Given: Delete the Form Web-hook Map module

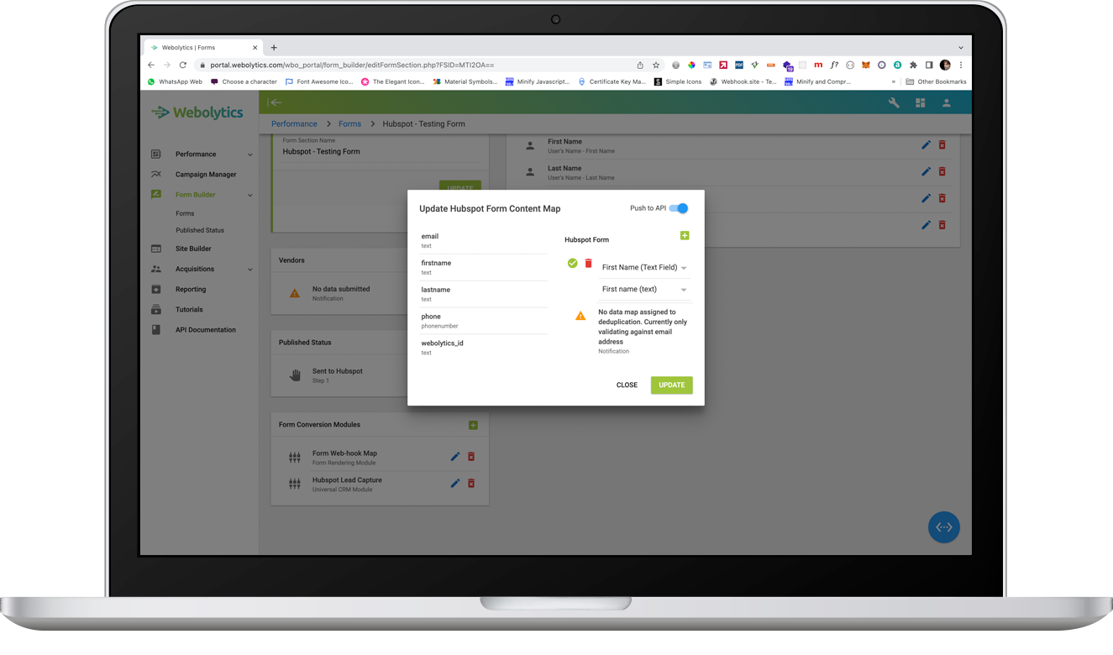Looking at the screenshot, I should (x=471, y=456).
